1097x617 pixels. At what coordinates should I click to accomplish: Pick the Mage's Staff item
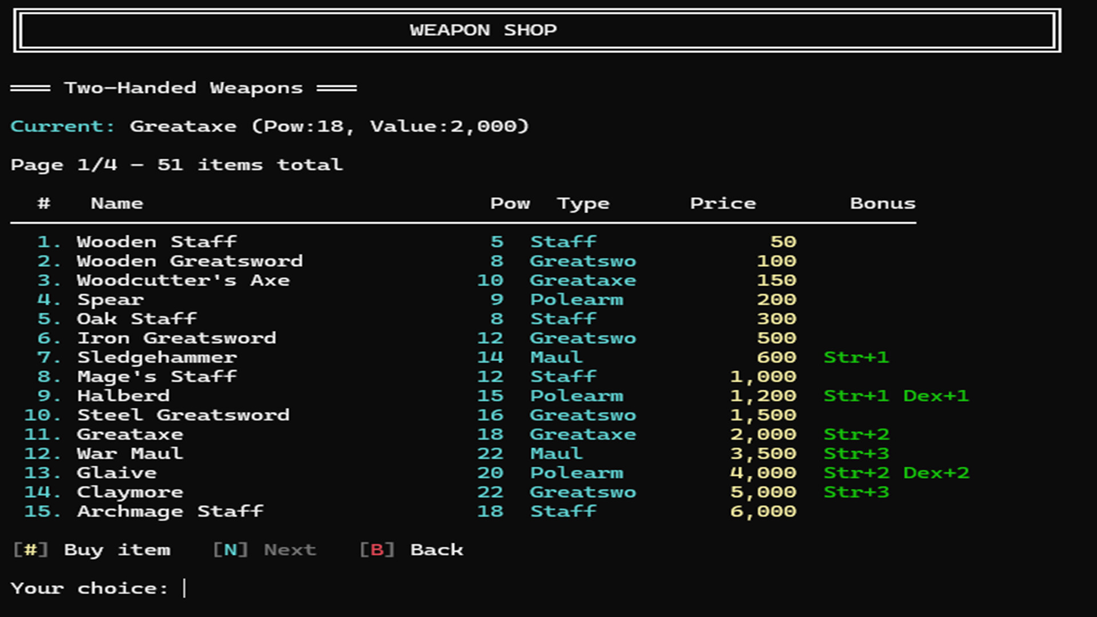[157, 376]
